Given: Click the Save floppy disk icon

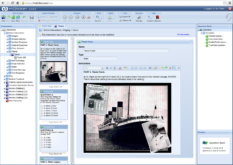Looking at the screenshot, I should 32,17.
